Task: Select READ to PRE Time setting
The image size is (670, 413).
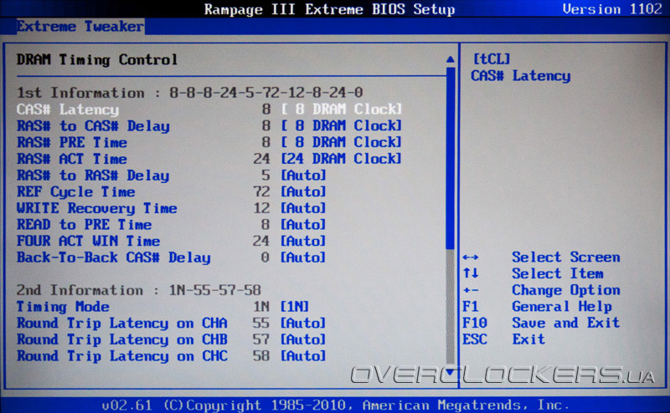Action: click(x=85, y=225)
